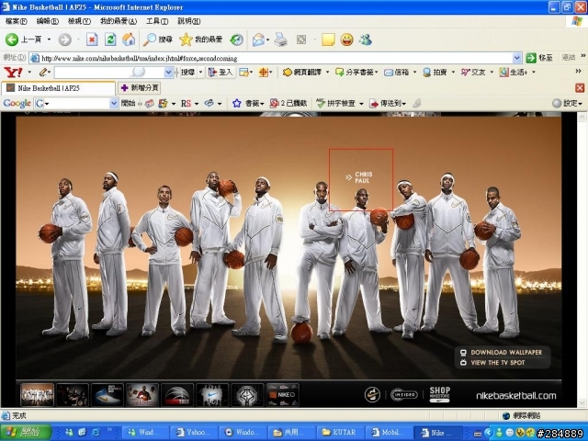
Task: Open the Google toolbar spell check icon
Action: [321, 103]
